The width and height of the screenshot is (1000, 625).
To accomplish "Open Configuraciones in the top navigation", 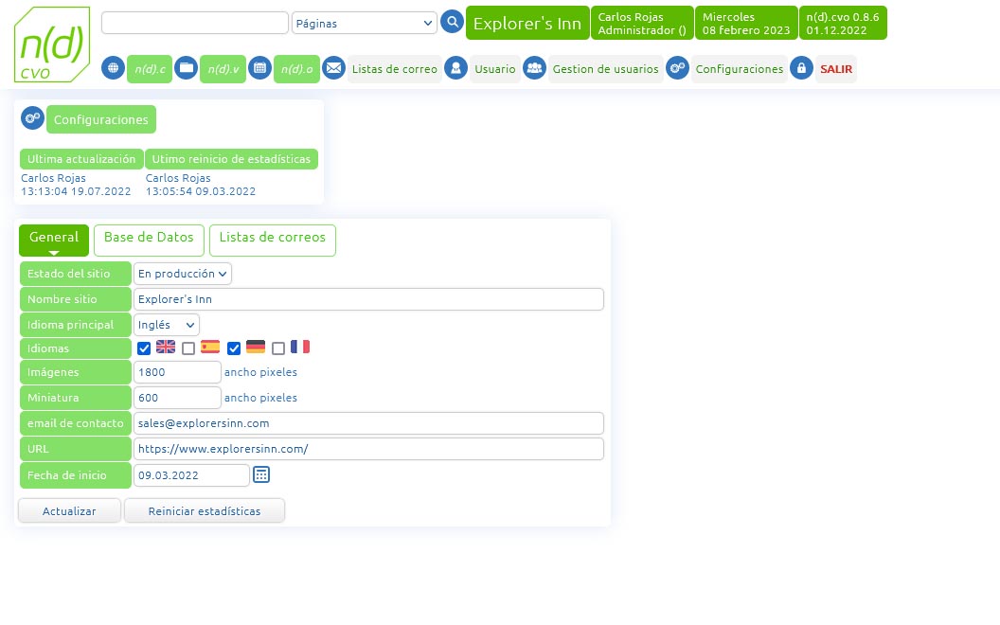I will [x=740, y=69].
